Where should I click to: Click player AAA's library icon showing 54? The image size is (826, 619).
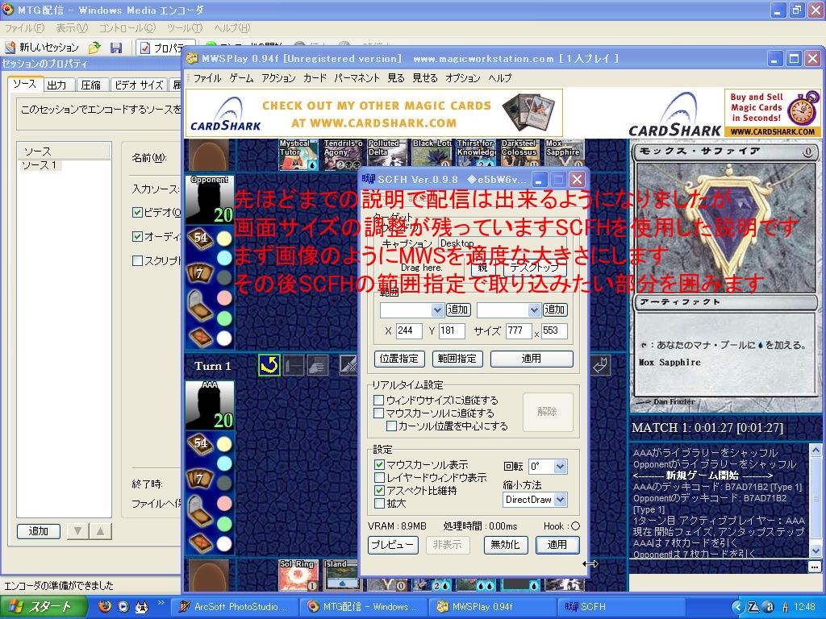[x=201, y=443]
